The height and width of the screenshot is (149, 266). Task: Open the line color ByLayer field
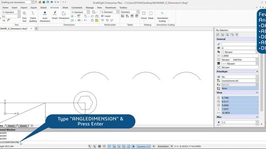[x=240, y=52]
